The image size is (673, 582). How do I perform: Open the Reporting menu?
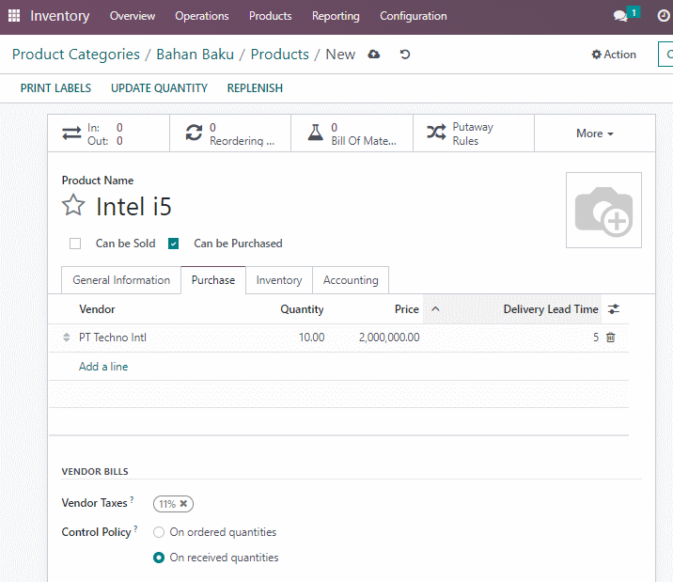click(x=336, y=16)
